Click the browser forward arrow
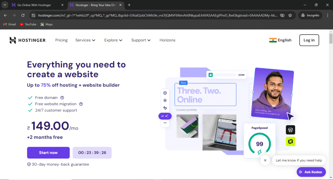 14,15
